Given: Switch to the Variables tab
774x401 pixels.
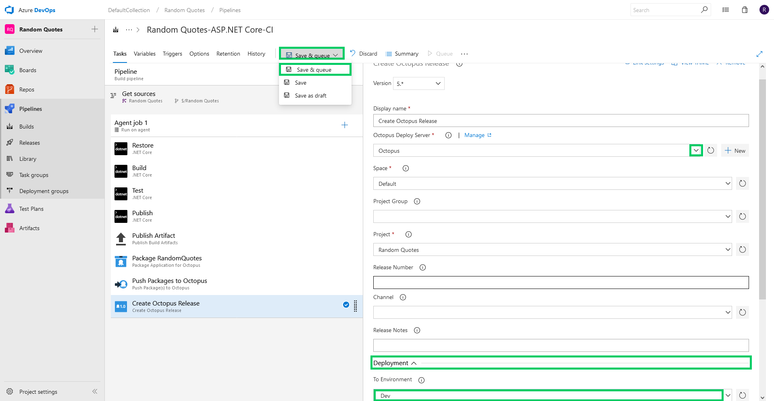Looking at the screenshot, I should click(145, 54).
